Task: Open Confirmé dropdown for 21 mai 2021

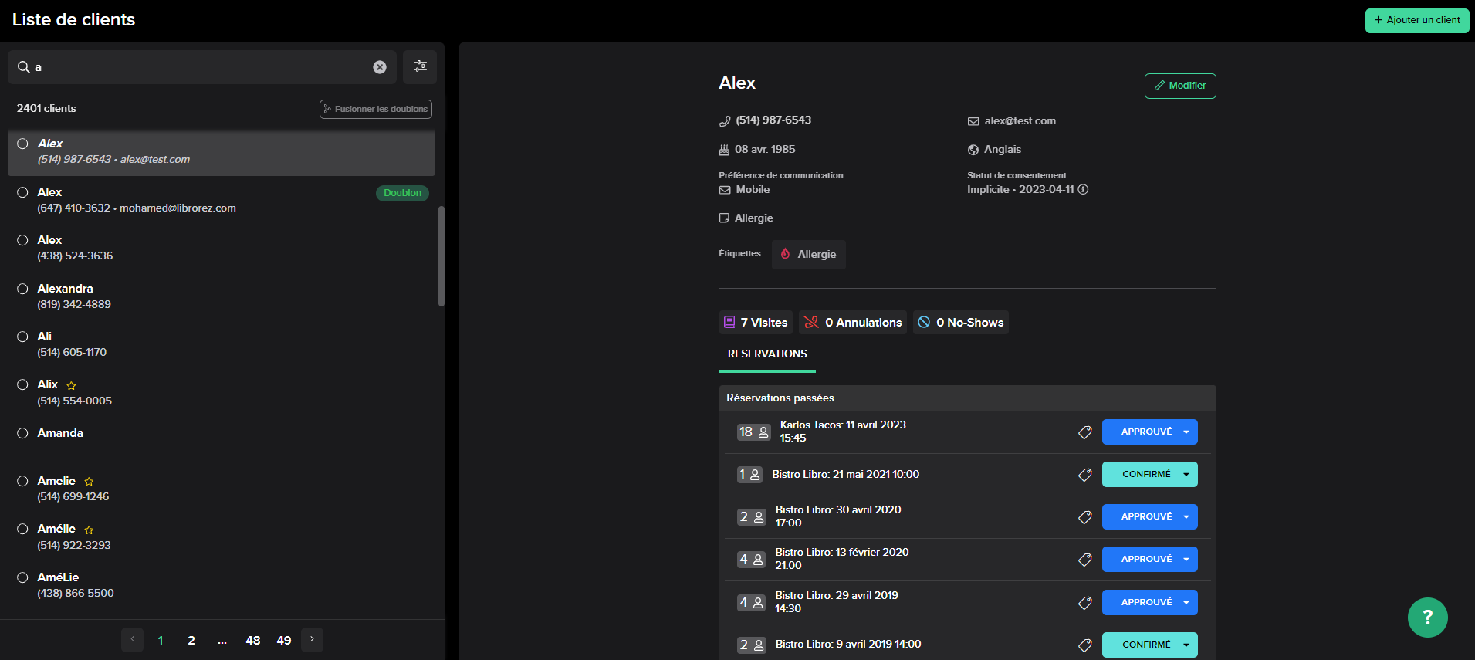Action: click(1186, 475)
